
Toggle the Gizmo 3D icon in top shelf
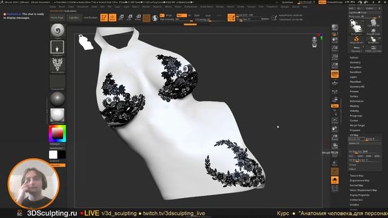point(147,18)
